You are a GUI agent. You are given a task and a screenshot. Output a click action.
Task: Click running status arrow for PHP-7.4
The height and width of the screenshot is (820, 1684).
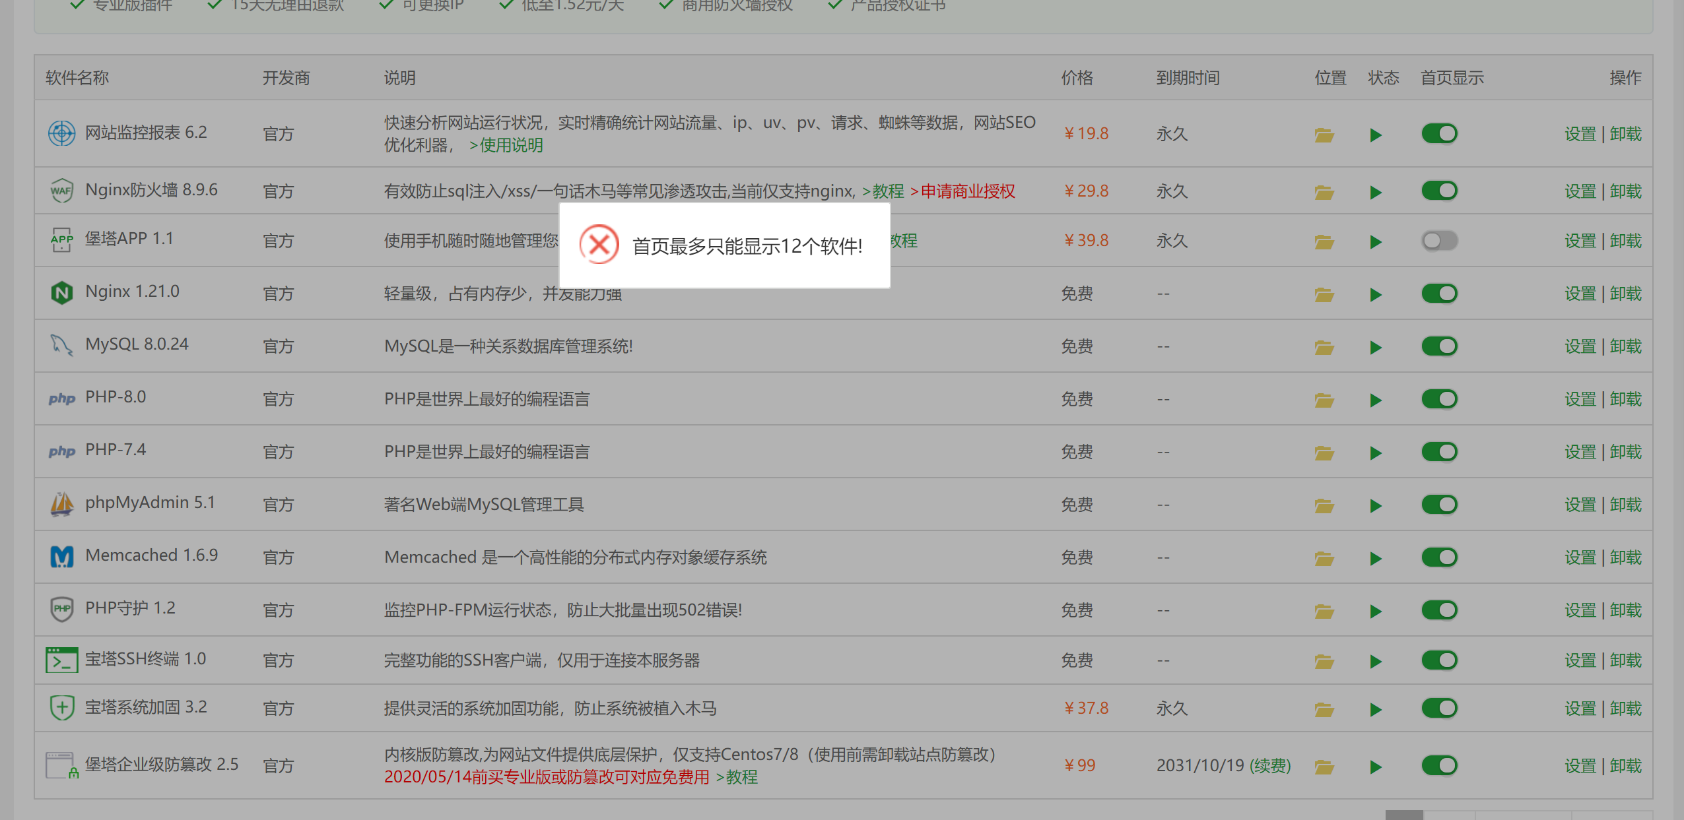point(1376,453)
